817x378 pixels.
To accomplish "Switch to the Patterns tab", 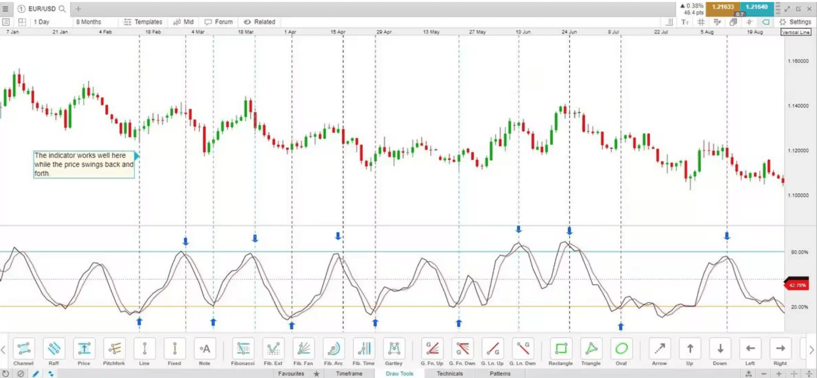I will (x=500, y=373).
